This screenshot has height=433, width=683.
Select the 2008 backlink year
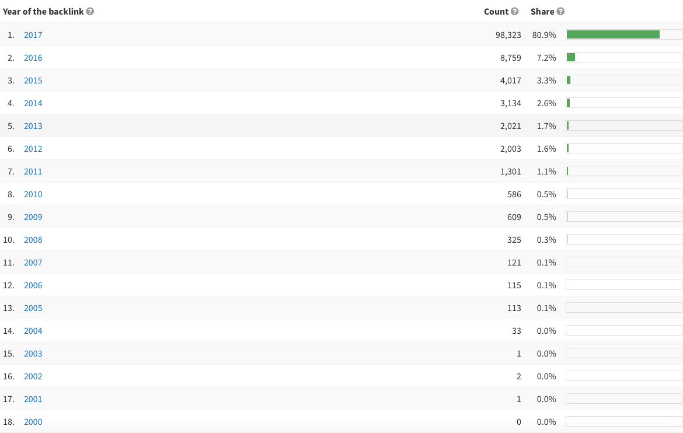pos(33,240)
